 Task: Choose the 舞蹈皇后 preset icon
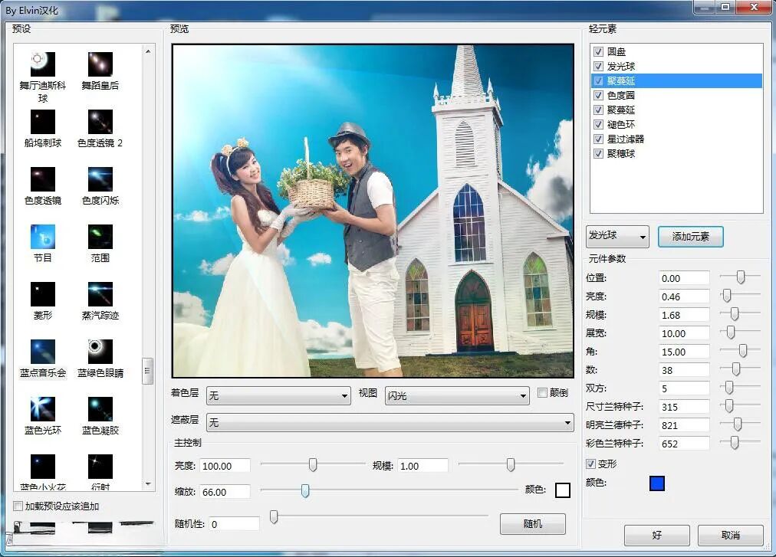100,64
